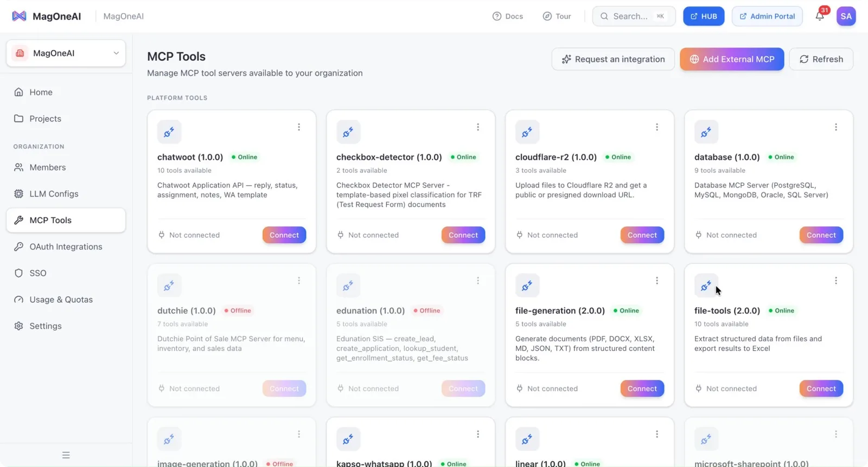Open file-generation card options menu

pos(657,281)
